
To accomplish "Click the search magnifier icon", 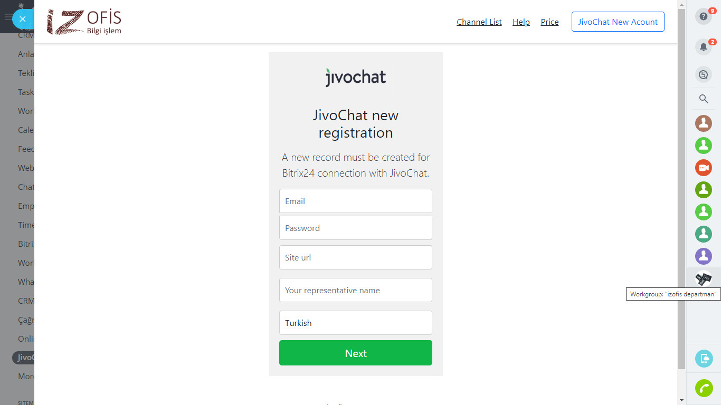I will click(703, 99).
